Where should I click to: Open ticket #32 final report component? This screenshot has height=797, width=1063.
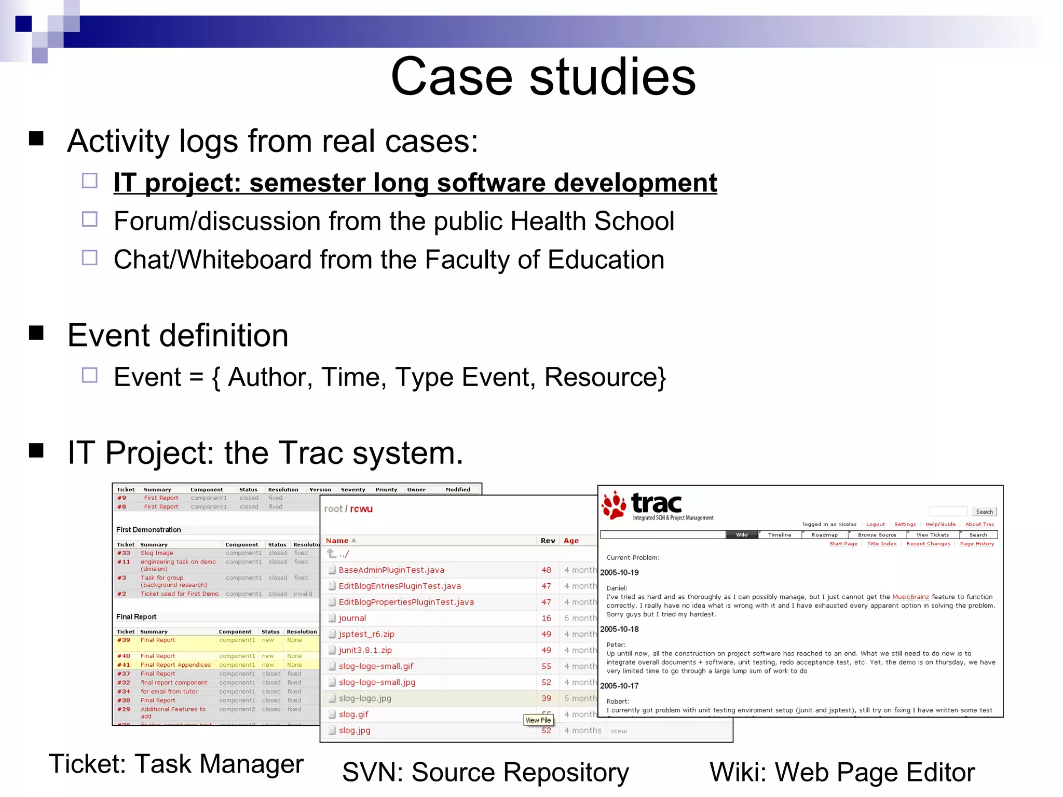[174, 683]
